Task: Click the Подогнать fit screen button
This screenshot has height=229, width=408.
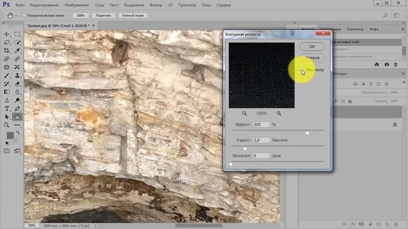Action: 103,15
